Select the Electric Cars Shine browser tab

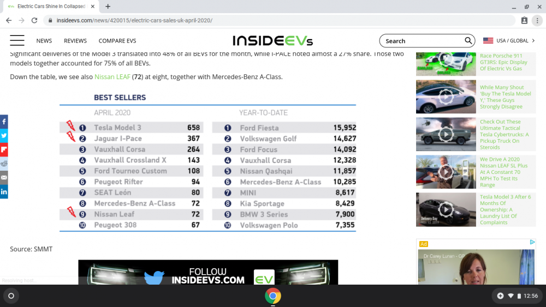(51, 6)
